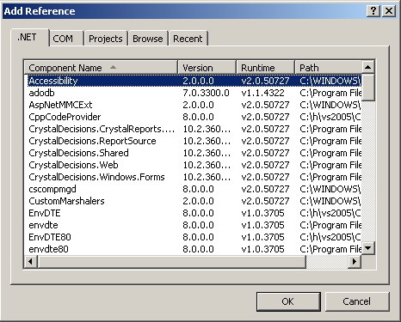Image resolution: width=401 pixels, height=322 pixels.
Task: Click the horizontal scrollbar thumb
Action: coord(172,261)
